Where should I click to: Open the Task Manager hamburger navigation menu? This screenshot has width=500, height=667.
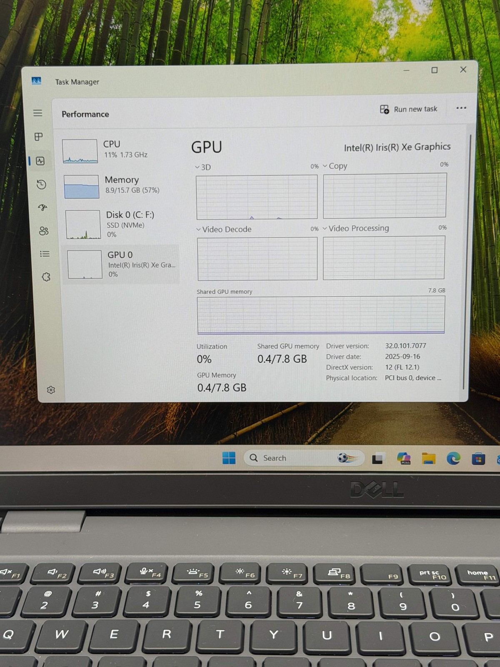point(38,113)
